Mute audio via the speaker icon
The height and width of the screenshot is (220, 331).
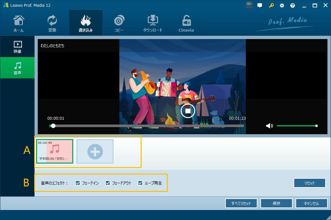pyautogui.click(x=269, y=126)
